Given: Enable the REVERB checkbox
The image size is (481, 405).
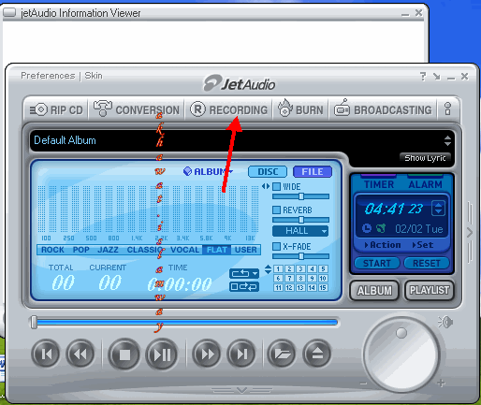Looking at the screenshot, I should point(277,210).
